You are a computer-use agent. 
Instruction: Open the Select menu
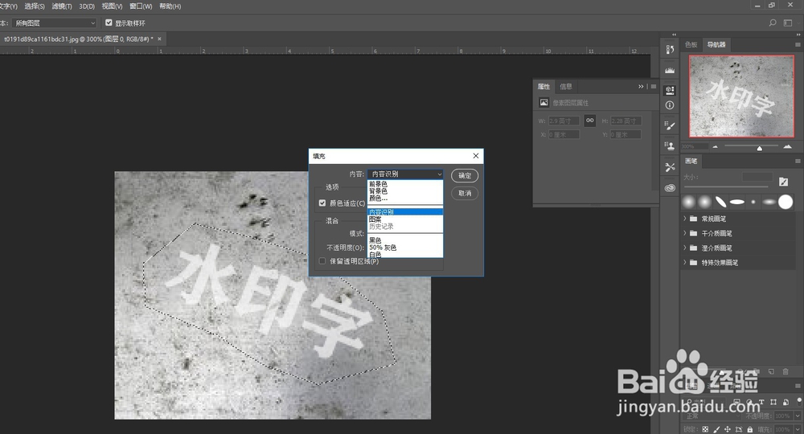[x=35, y=6]
